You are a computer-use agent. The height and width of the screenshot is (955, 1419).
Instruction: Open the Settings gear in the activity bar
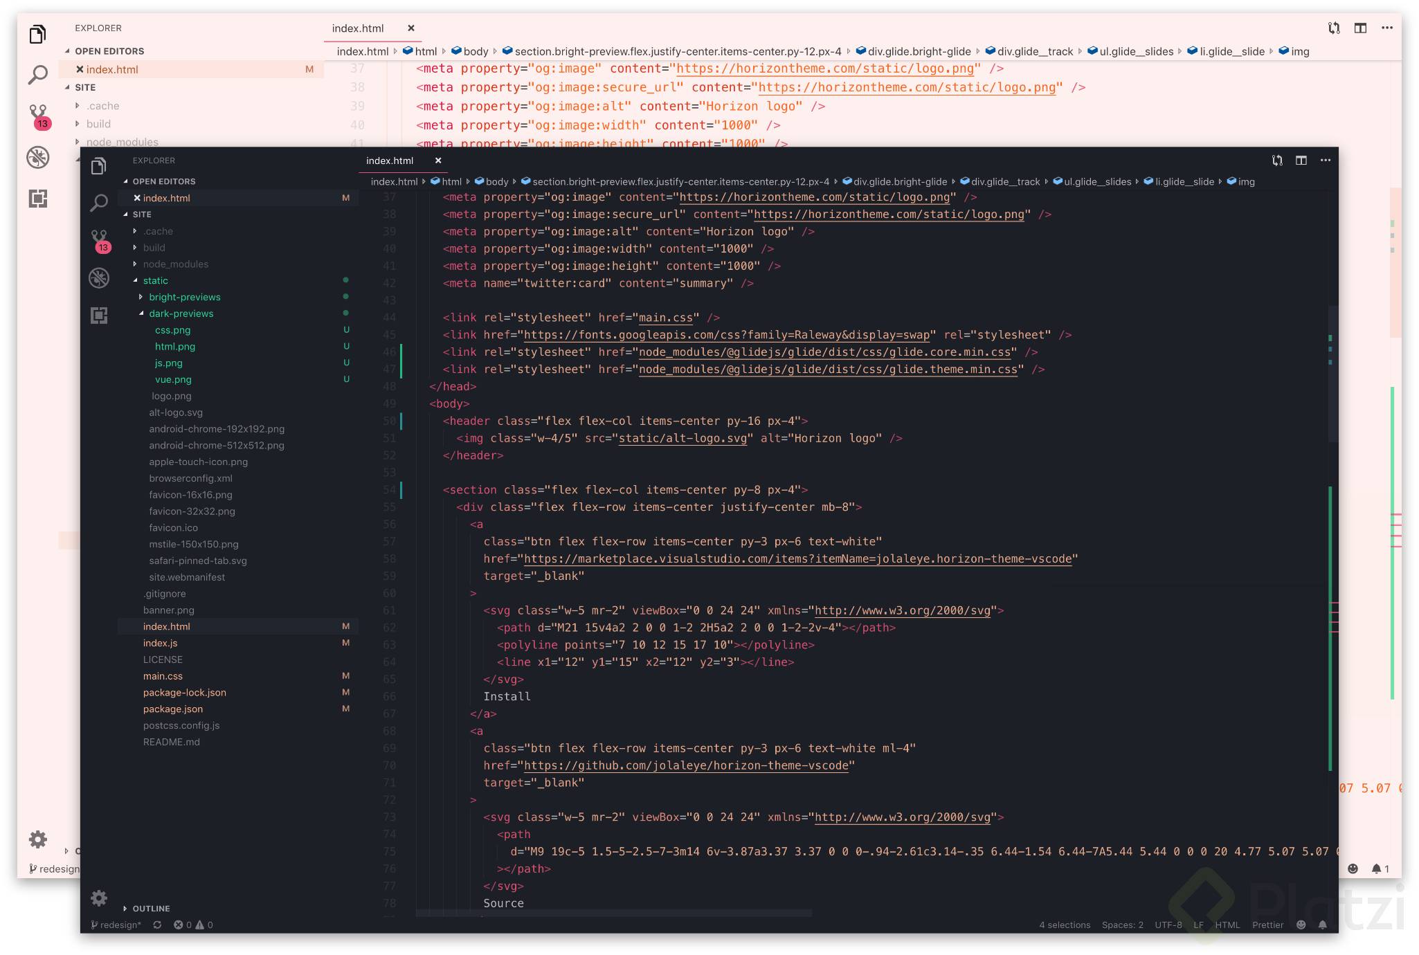tap(99, 898)
